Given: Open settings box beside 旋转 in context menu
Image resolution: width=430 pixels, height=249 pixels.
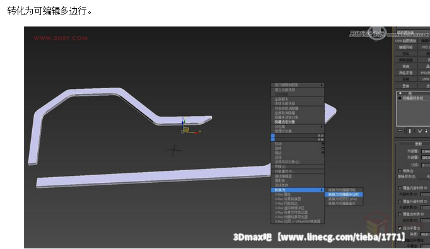Looking at the screenshot, I should pyautogui.click(x=323, y=148).
